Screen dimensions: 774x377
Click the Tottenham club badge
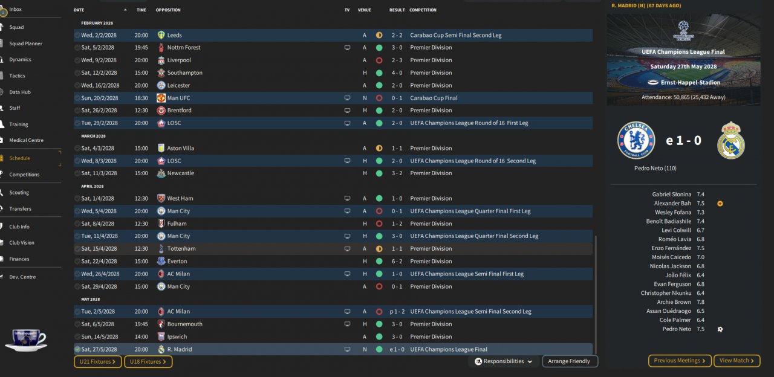pyautogui.click(x=161, y=249)
